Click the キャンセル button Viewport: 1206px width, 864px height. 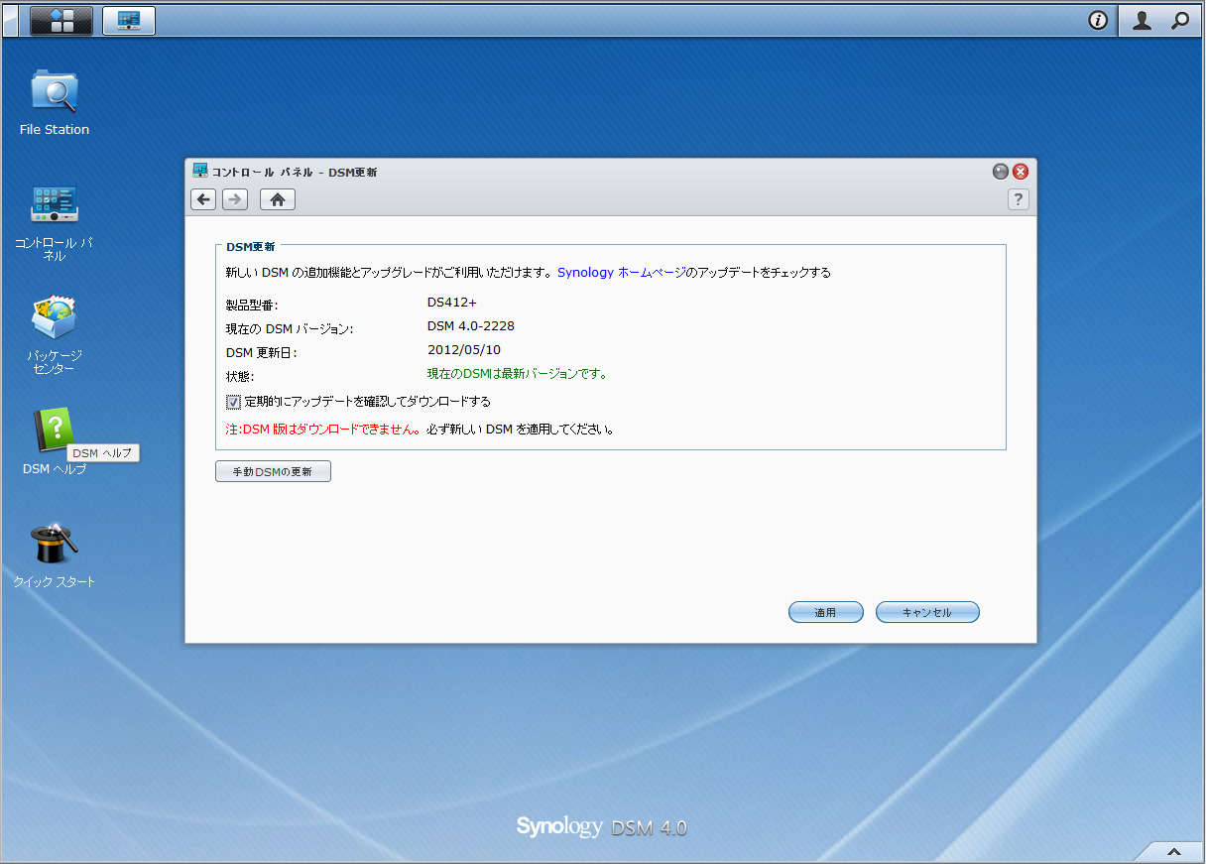(x=927, y=613)
